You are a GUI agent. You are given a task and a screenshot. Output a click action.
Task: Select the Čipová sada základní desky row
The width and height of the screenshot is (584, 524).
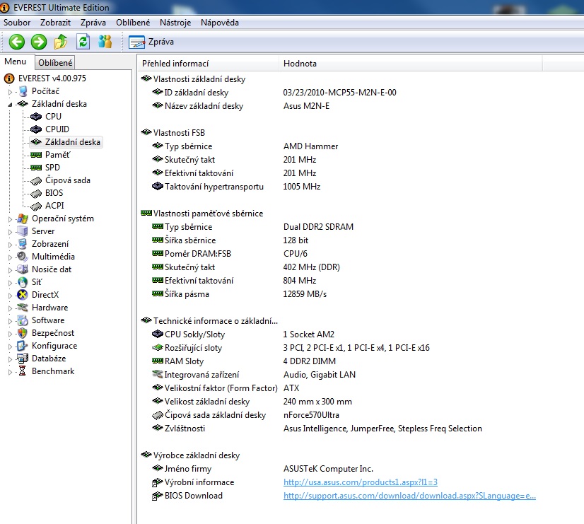(246, 414)
